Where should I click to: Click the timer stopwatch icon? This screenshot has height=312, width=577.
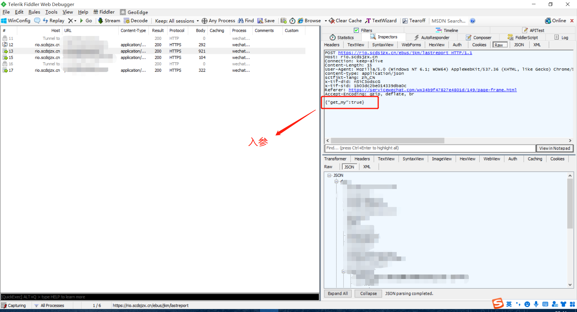click(x=292, y=21)
